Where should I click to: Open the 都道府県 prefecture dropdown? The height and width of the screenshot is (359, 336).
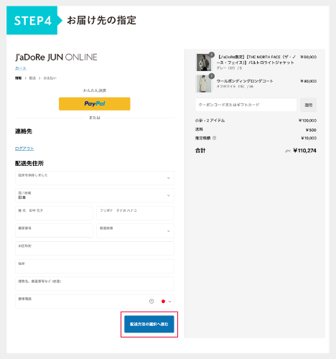(135, 230)
